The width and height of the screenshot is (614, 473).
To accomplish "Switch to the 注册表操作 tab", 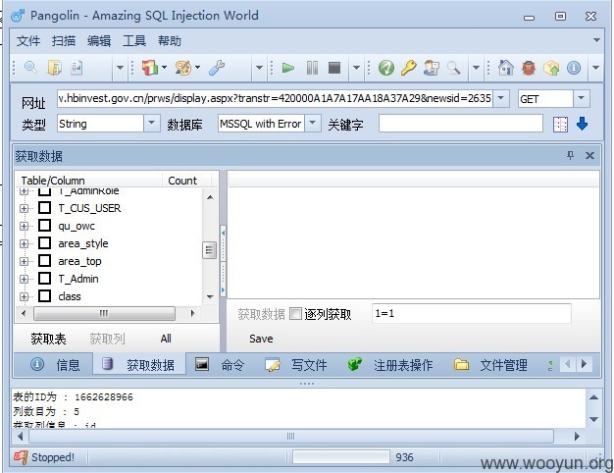I will [x=391, y=365].
